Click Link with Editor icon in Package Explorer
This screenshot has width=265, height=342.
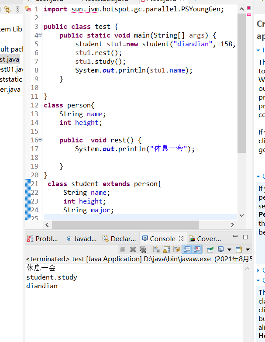point(7,9)
